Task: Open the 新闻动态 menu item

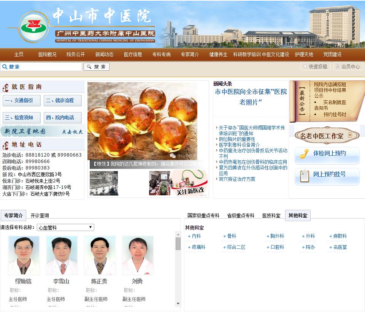Action: coord(104,54)
